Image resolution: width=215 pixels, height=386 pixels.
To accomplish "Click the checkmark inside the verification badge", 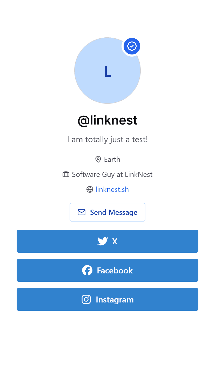I will pos(132,46).
